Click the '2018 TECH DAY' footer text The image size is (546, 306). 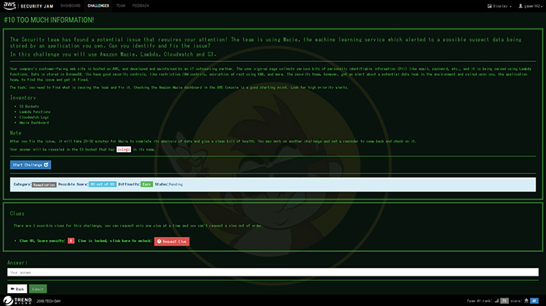coord(48,301)
